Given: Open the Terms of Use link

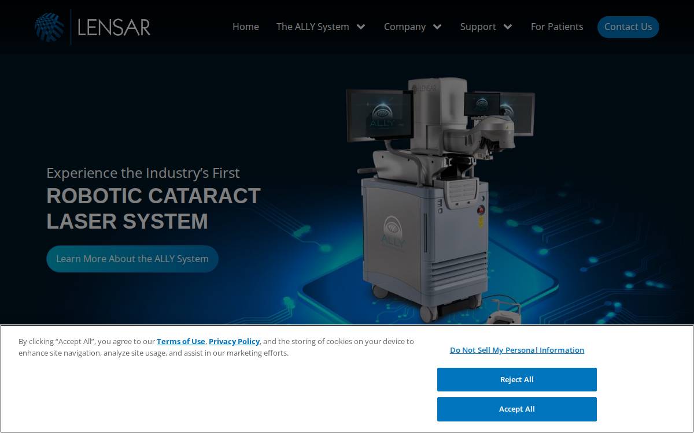Looking at the screenshot, I should 181,341.
